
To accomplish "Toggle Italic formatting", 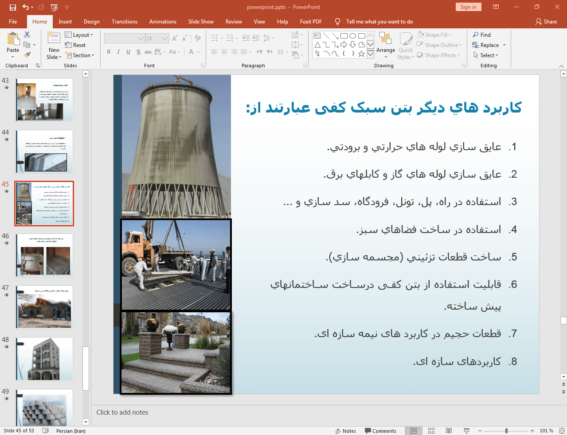I will click(118, 52).
